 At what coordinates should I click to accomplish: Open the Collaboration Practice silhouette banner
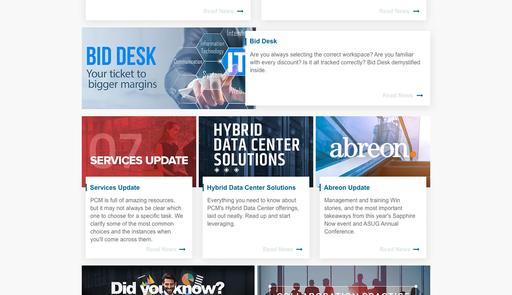pyautogui.click(x=344, y=280)
